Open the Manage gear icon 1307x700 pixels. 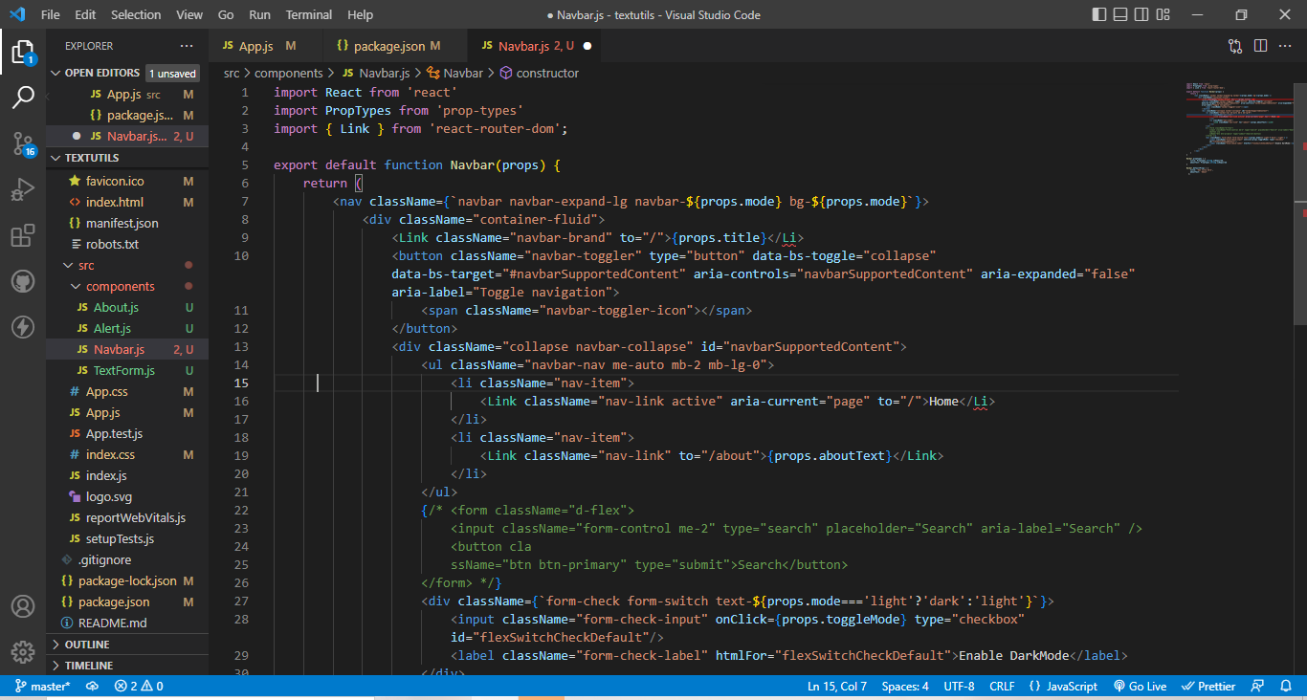[23, 652]
